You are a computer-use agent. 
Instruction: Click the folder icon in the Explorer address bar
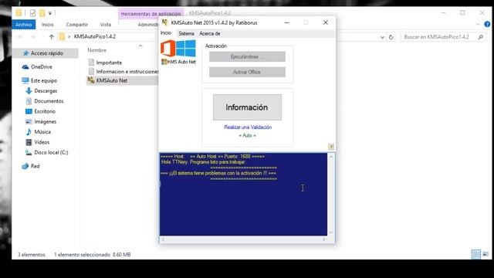(x=62, y=36)
